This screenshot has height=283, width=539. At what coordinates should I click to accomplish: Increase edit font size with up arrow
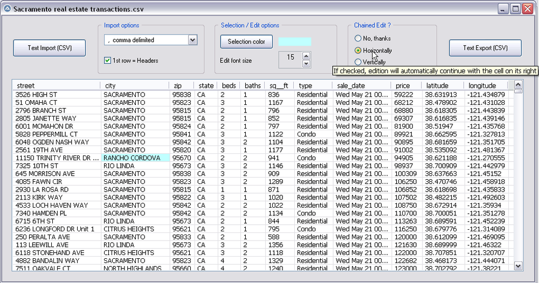tap(306, 55)
